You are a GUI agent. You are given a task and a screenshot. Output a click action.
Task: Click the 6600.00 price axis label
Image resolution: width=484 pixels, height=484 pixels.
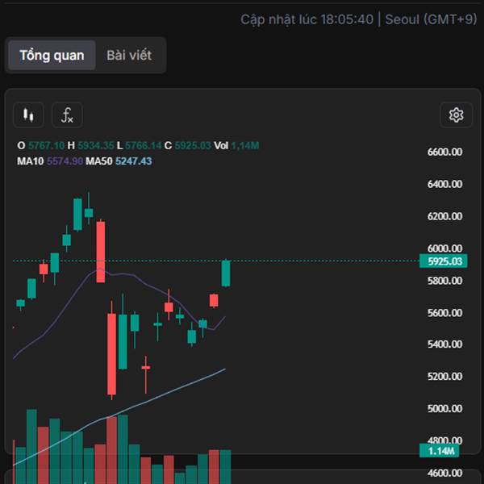point(444,152)
